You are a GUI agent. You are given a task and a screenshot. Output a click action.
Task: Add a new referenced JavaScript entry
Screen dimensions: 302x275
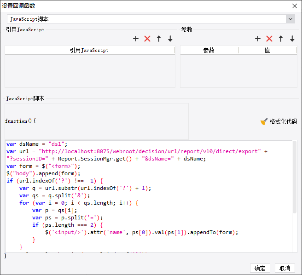click(x=136, y=39)
